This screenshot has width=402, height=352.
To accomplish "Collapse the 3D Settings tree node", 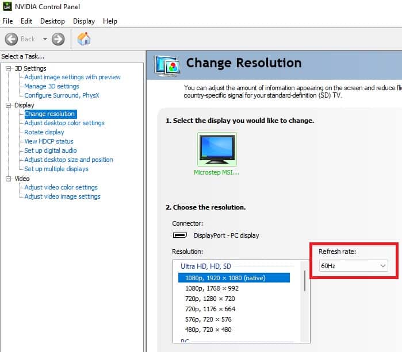I will point(9,68).
